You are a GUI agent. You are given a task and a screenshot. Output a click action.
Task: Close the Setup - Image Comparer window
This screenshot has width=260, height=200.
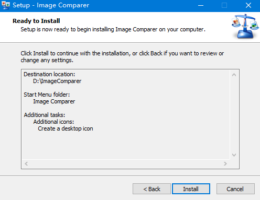[x=248, y=5]
